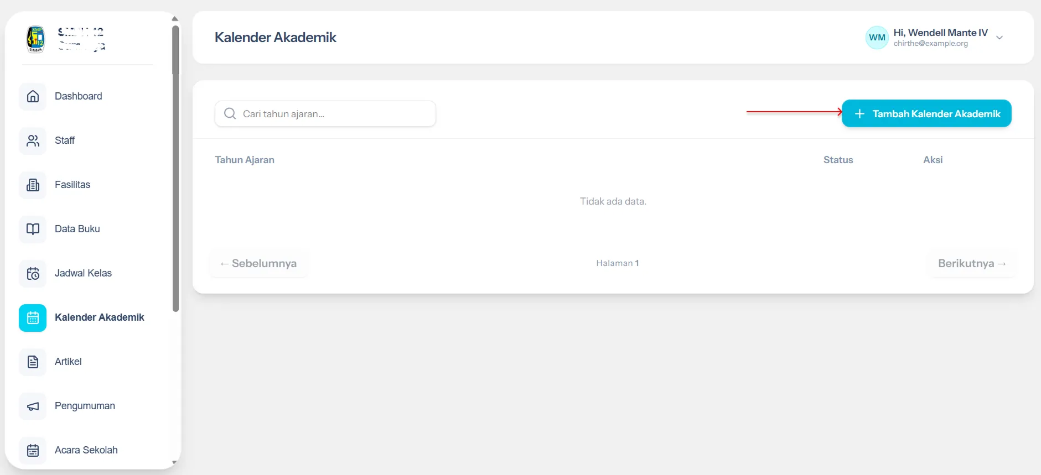Click the magnifier icon in the search box
The width and height of the screenshot is (1041, 475).
[230, 113]
